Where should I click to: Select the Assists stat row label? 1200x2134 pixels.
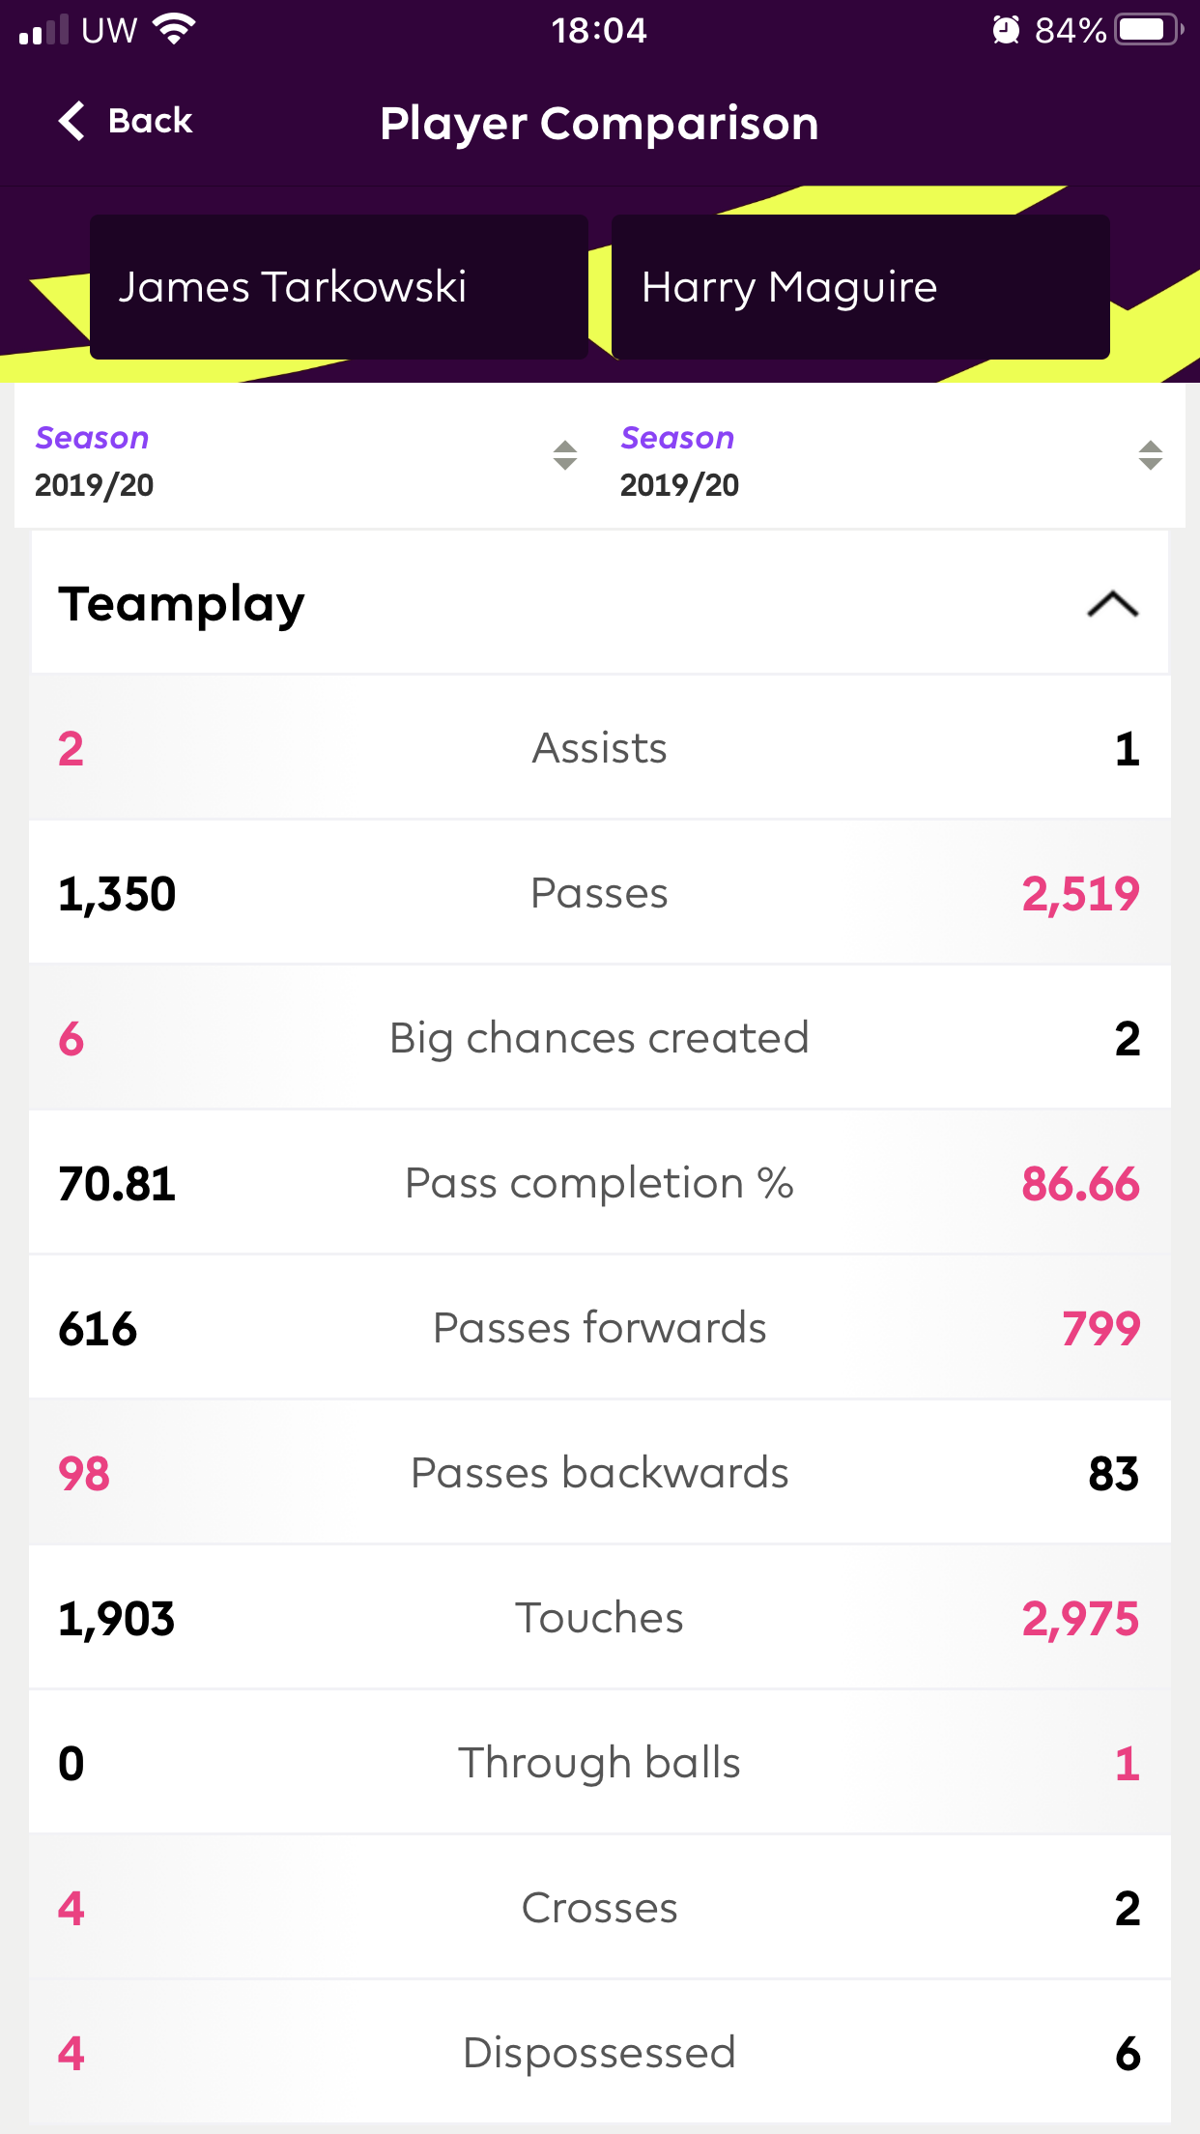[599, 748]
